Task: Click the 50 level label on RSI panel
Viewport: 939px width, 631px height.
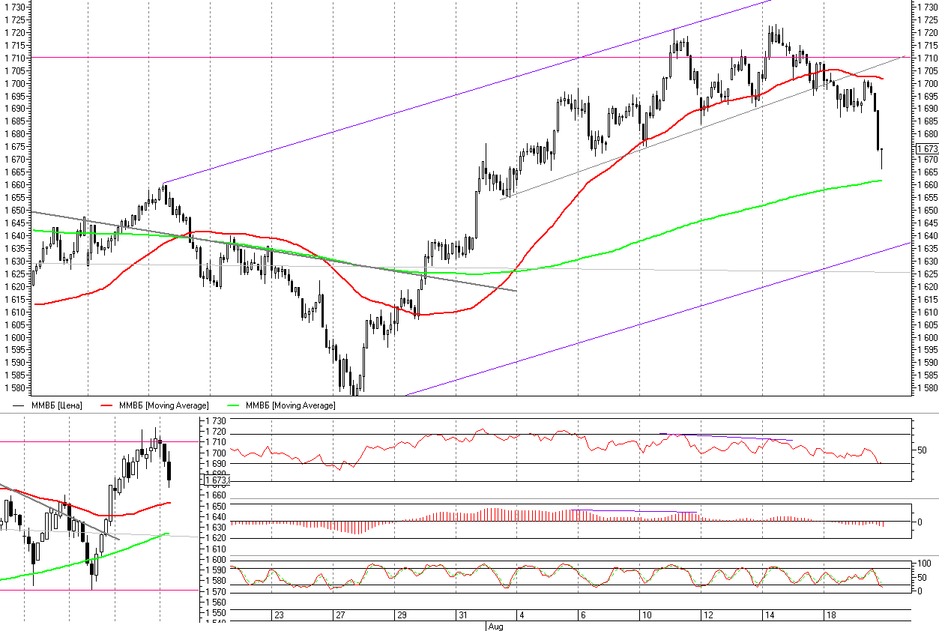Action: point(923,450)
